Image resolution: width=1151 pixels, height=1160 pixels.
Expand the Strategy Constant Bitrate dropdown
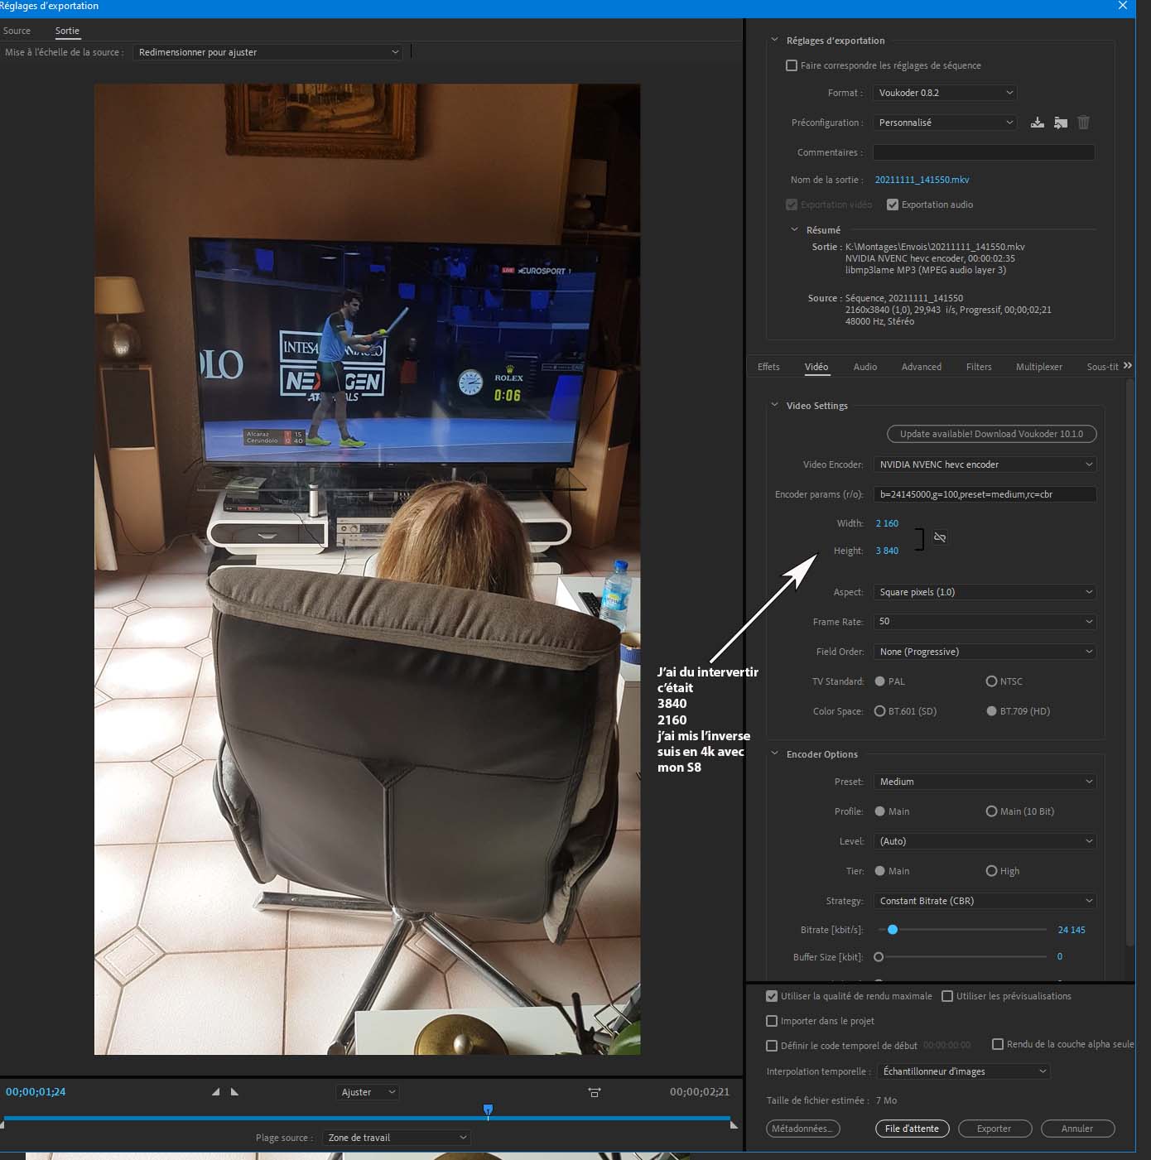tap(985, 901)
